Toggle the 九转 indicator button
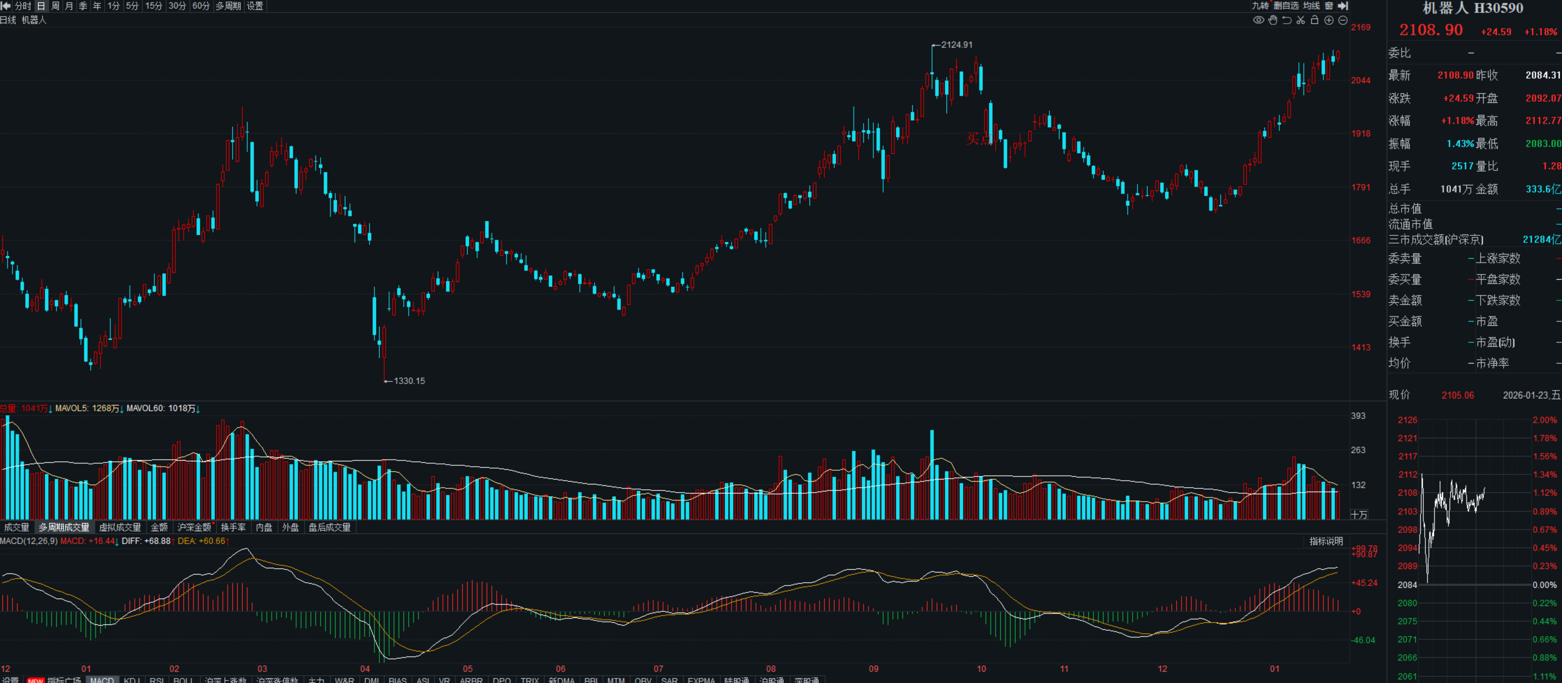The height and width of the screenshot is (683, 1562). [x=1260, y=6]
